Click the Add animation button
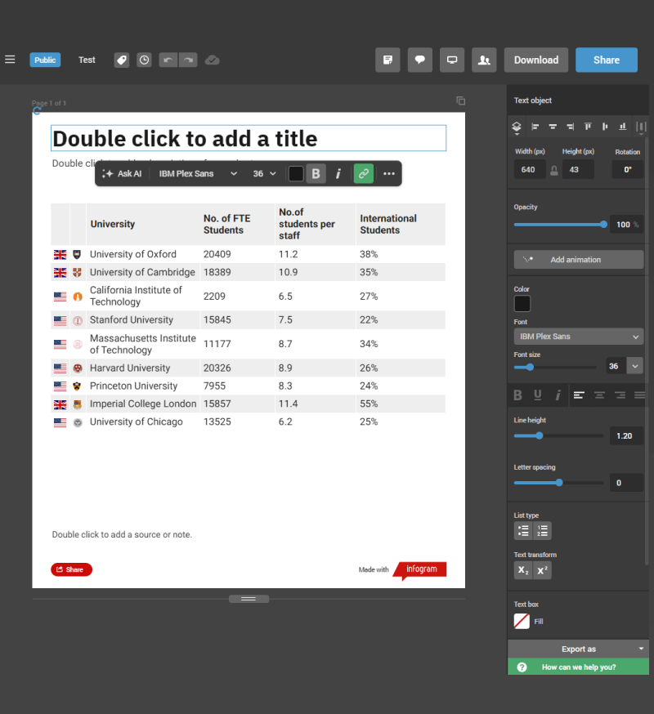The image size is (654, 714). click(x=579, y=260)
